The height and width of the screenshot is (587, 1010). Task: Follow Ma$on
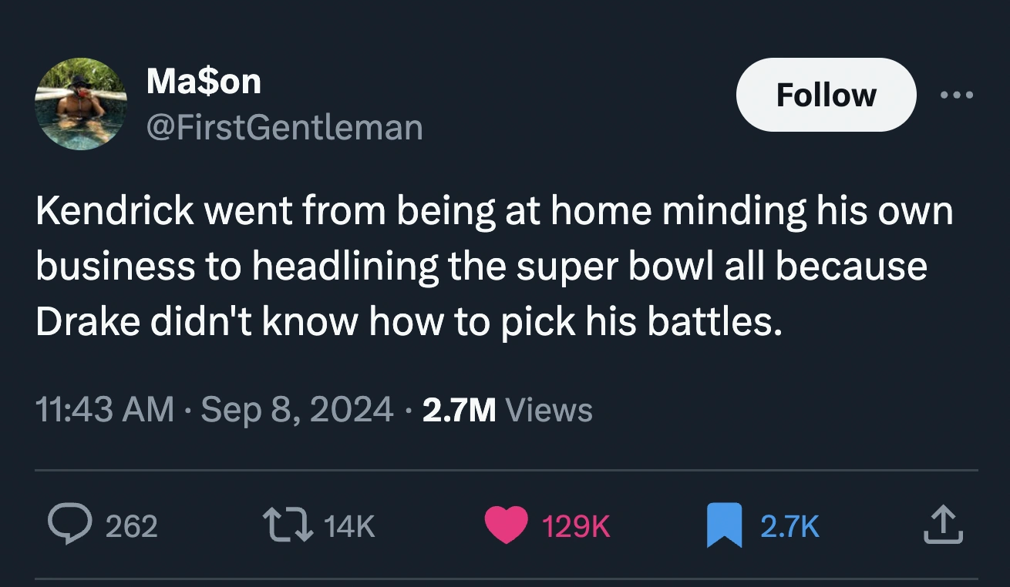click(825, 94)
